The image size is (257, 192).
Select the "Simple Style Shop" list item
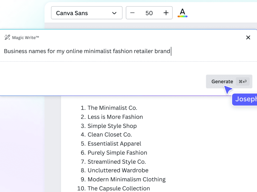pyautogui.click(x=112, y=126)
